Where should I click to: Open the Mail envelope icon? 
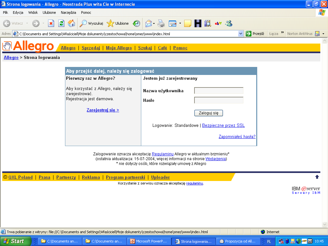coord(148,23)
